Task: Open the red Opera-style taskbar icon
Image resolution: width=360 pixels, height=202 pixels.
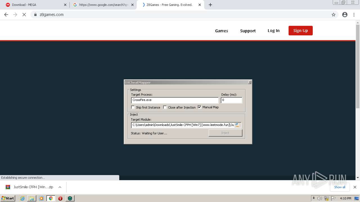Action: tap(60, 198)
